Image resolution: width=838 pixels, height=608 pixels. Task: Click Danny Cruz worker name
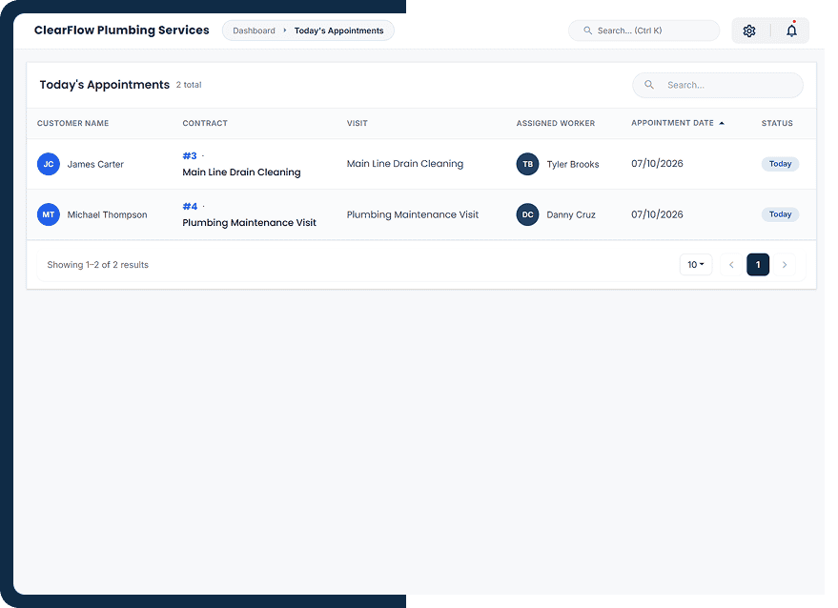571,214
